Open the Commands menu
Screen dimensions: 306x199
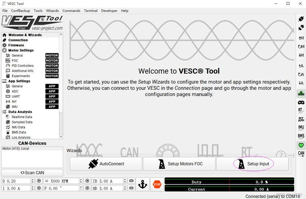(x=71, y=11)
